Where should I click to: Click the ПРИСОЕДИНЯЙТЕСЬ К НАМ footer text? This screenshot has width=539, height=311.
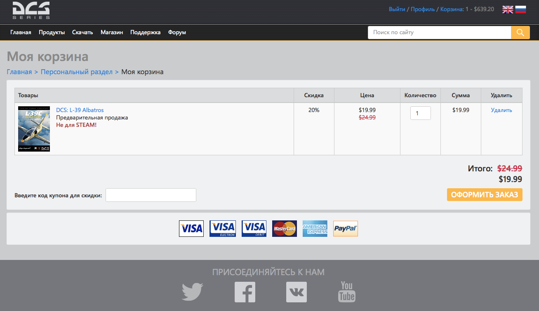pos(268,272)
